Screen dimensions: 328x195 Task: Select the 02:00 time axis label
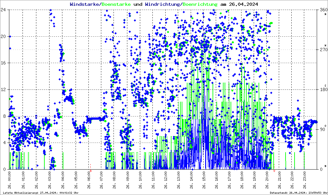point(36,180)
